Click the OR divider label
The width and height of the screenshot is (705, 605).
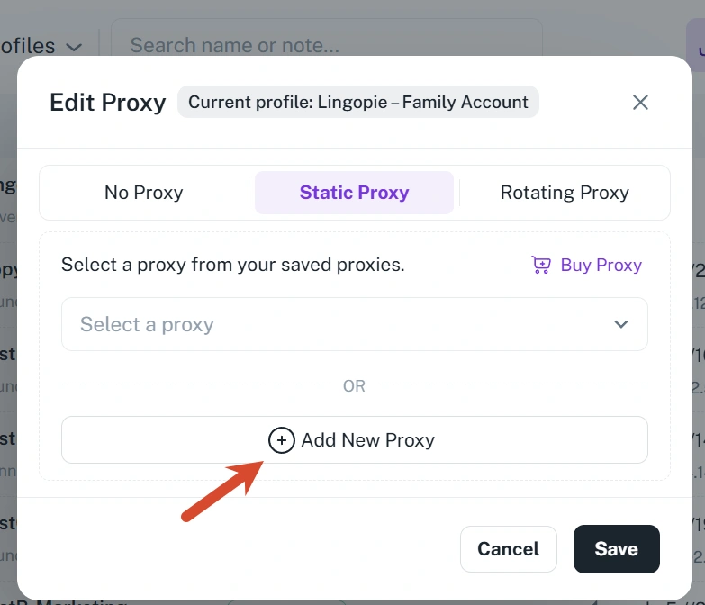click(x=354, y=385)
